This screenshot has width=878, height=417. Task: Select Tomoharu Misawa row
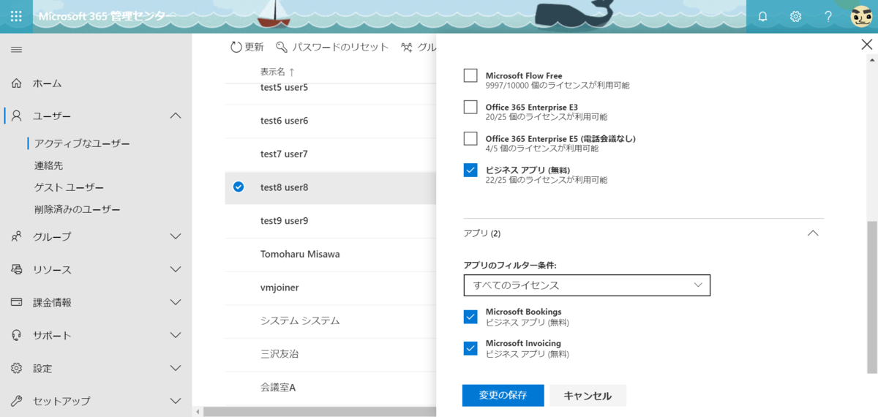coord(330,254)
